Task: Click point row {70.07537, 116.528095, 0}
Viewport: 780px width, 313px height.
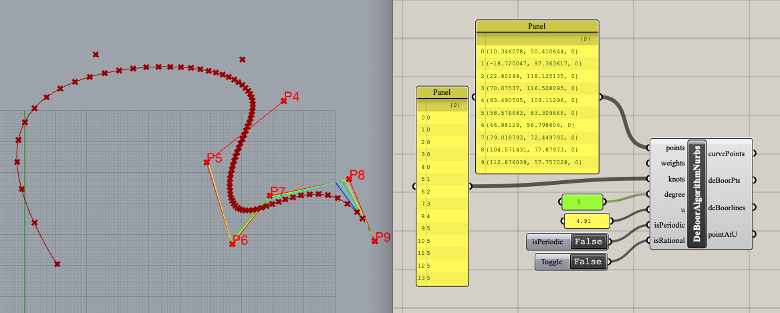Action: [537, 89]
